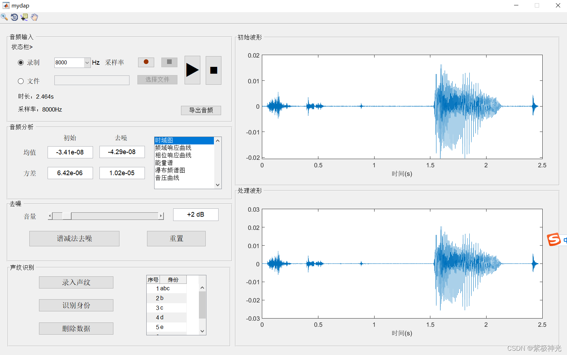
Task: Click the analysis list scroll-up arrow
Action: tap(217, 140)
